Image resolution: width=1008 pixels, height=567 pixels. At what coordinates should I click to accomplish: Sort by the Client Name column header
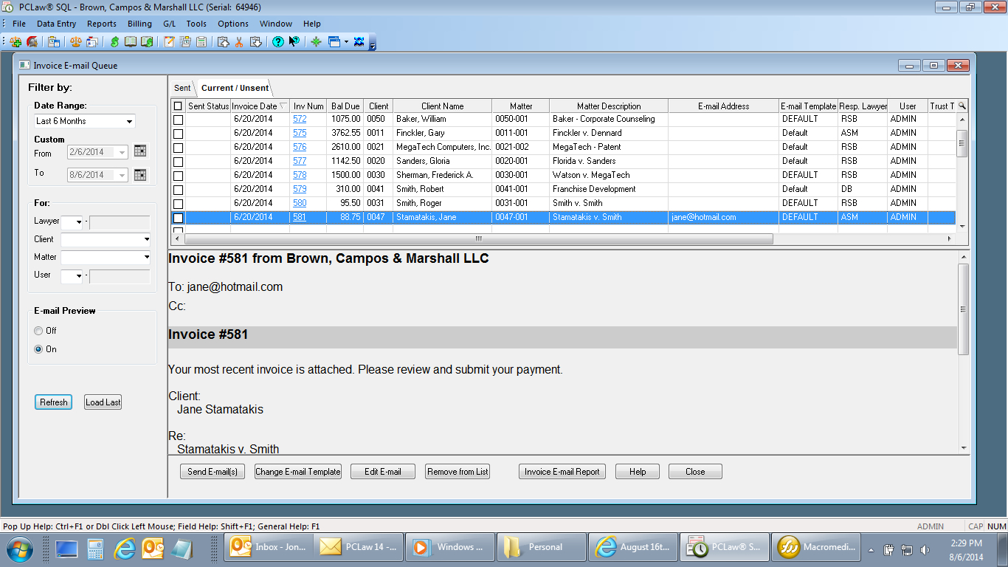pyautogui.click(x=442, y=106)
